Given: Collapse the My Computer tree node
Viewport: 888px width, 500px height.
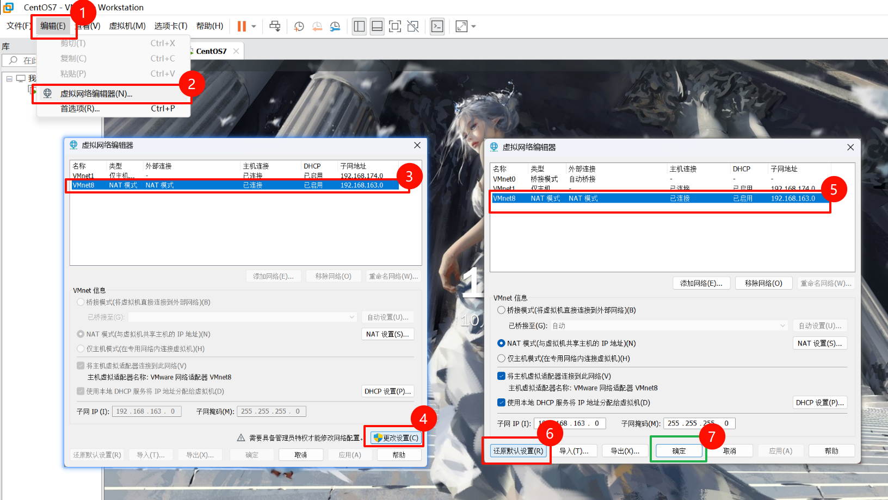Looking at the screenshot, I should click(x=9, y=78).
